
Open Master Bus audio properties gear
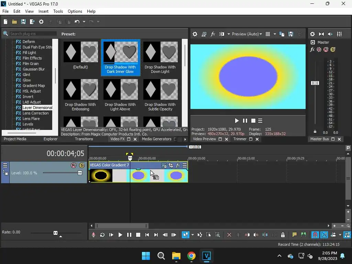tap(312, 34)
